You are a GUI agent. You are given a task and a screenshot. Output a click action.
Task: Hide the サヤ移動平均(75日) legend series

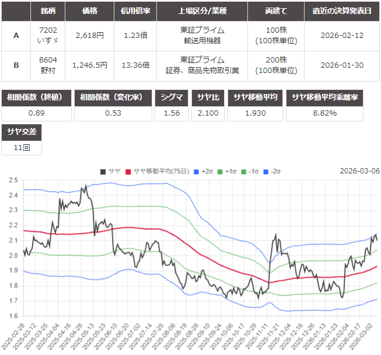(x=156, y=171)
